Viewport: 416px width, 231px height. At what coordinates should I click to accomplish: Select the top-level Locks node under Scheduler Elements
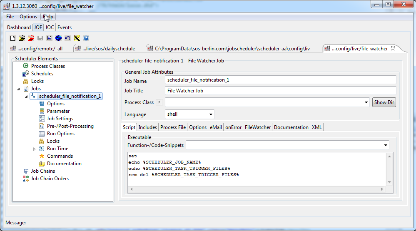click(37, 81)
